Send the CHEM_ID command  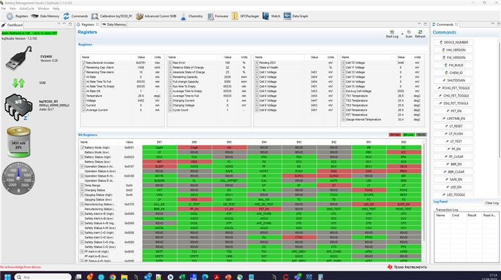pyautogui.click(x=453, y=73)
